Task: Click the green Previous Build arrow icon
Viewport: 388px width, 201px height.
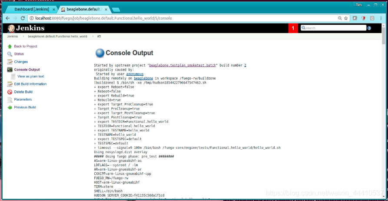Action: click(10, 107)
